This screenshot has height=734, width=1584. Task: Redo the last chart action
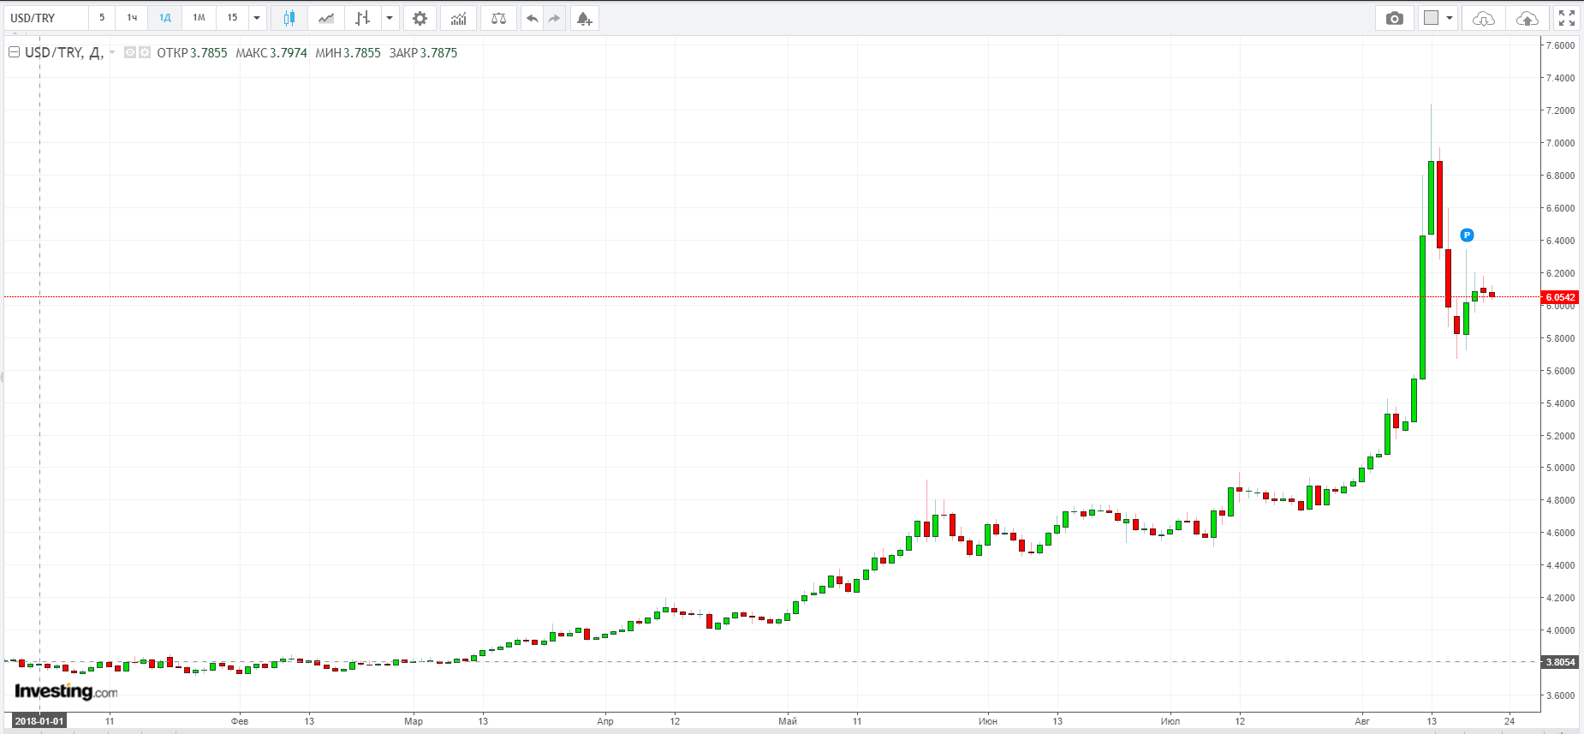555,18
